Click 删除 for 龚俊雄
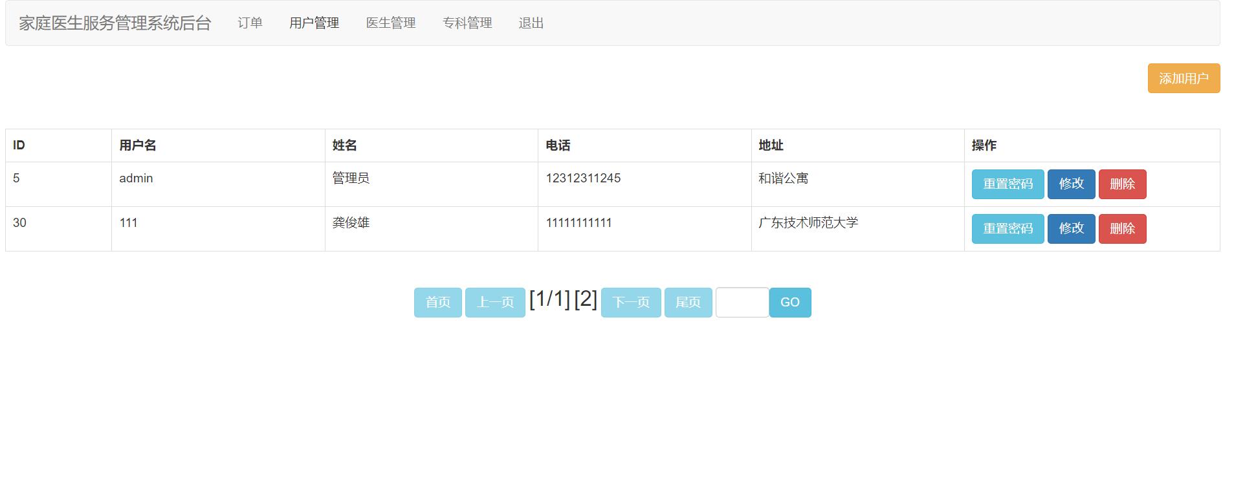This screenshot has width=1234, height=483. point(1122,229)
